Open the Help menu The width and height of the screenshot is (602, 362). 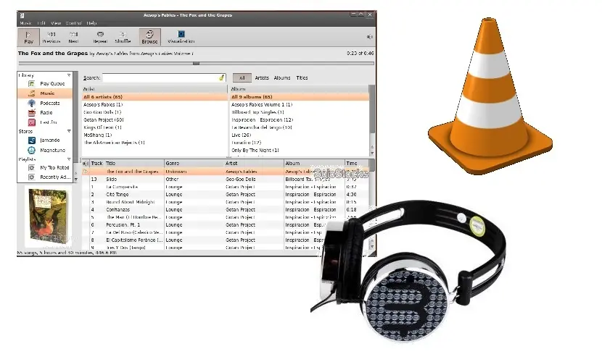pyautogui.click(x=92, y=23)
